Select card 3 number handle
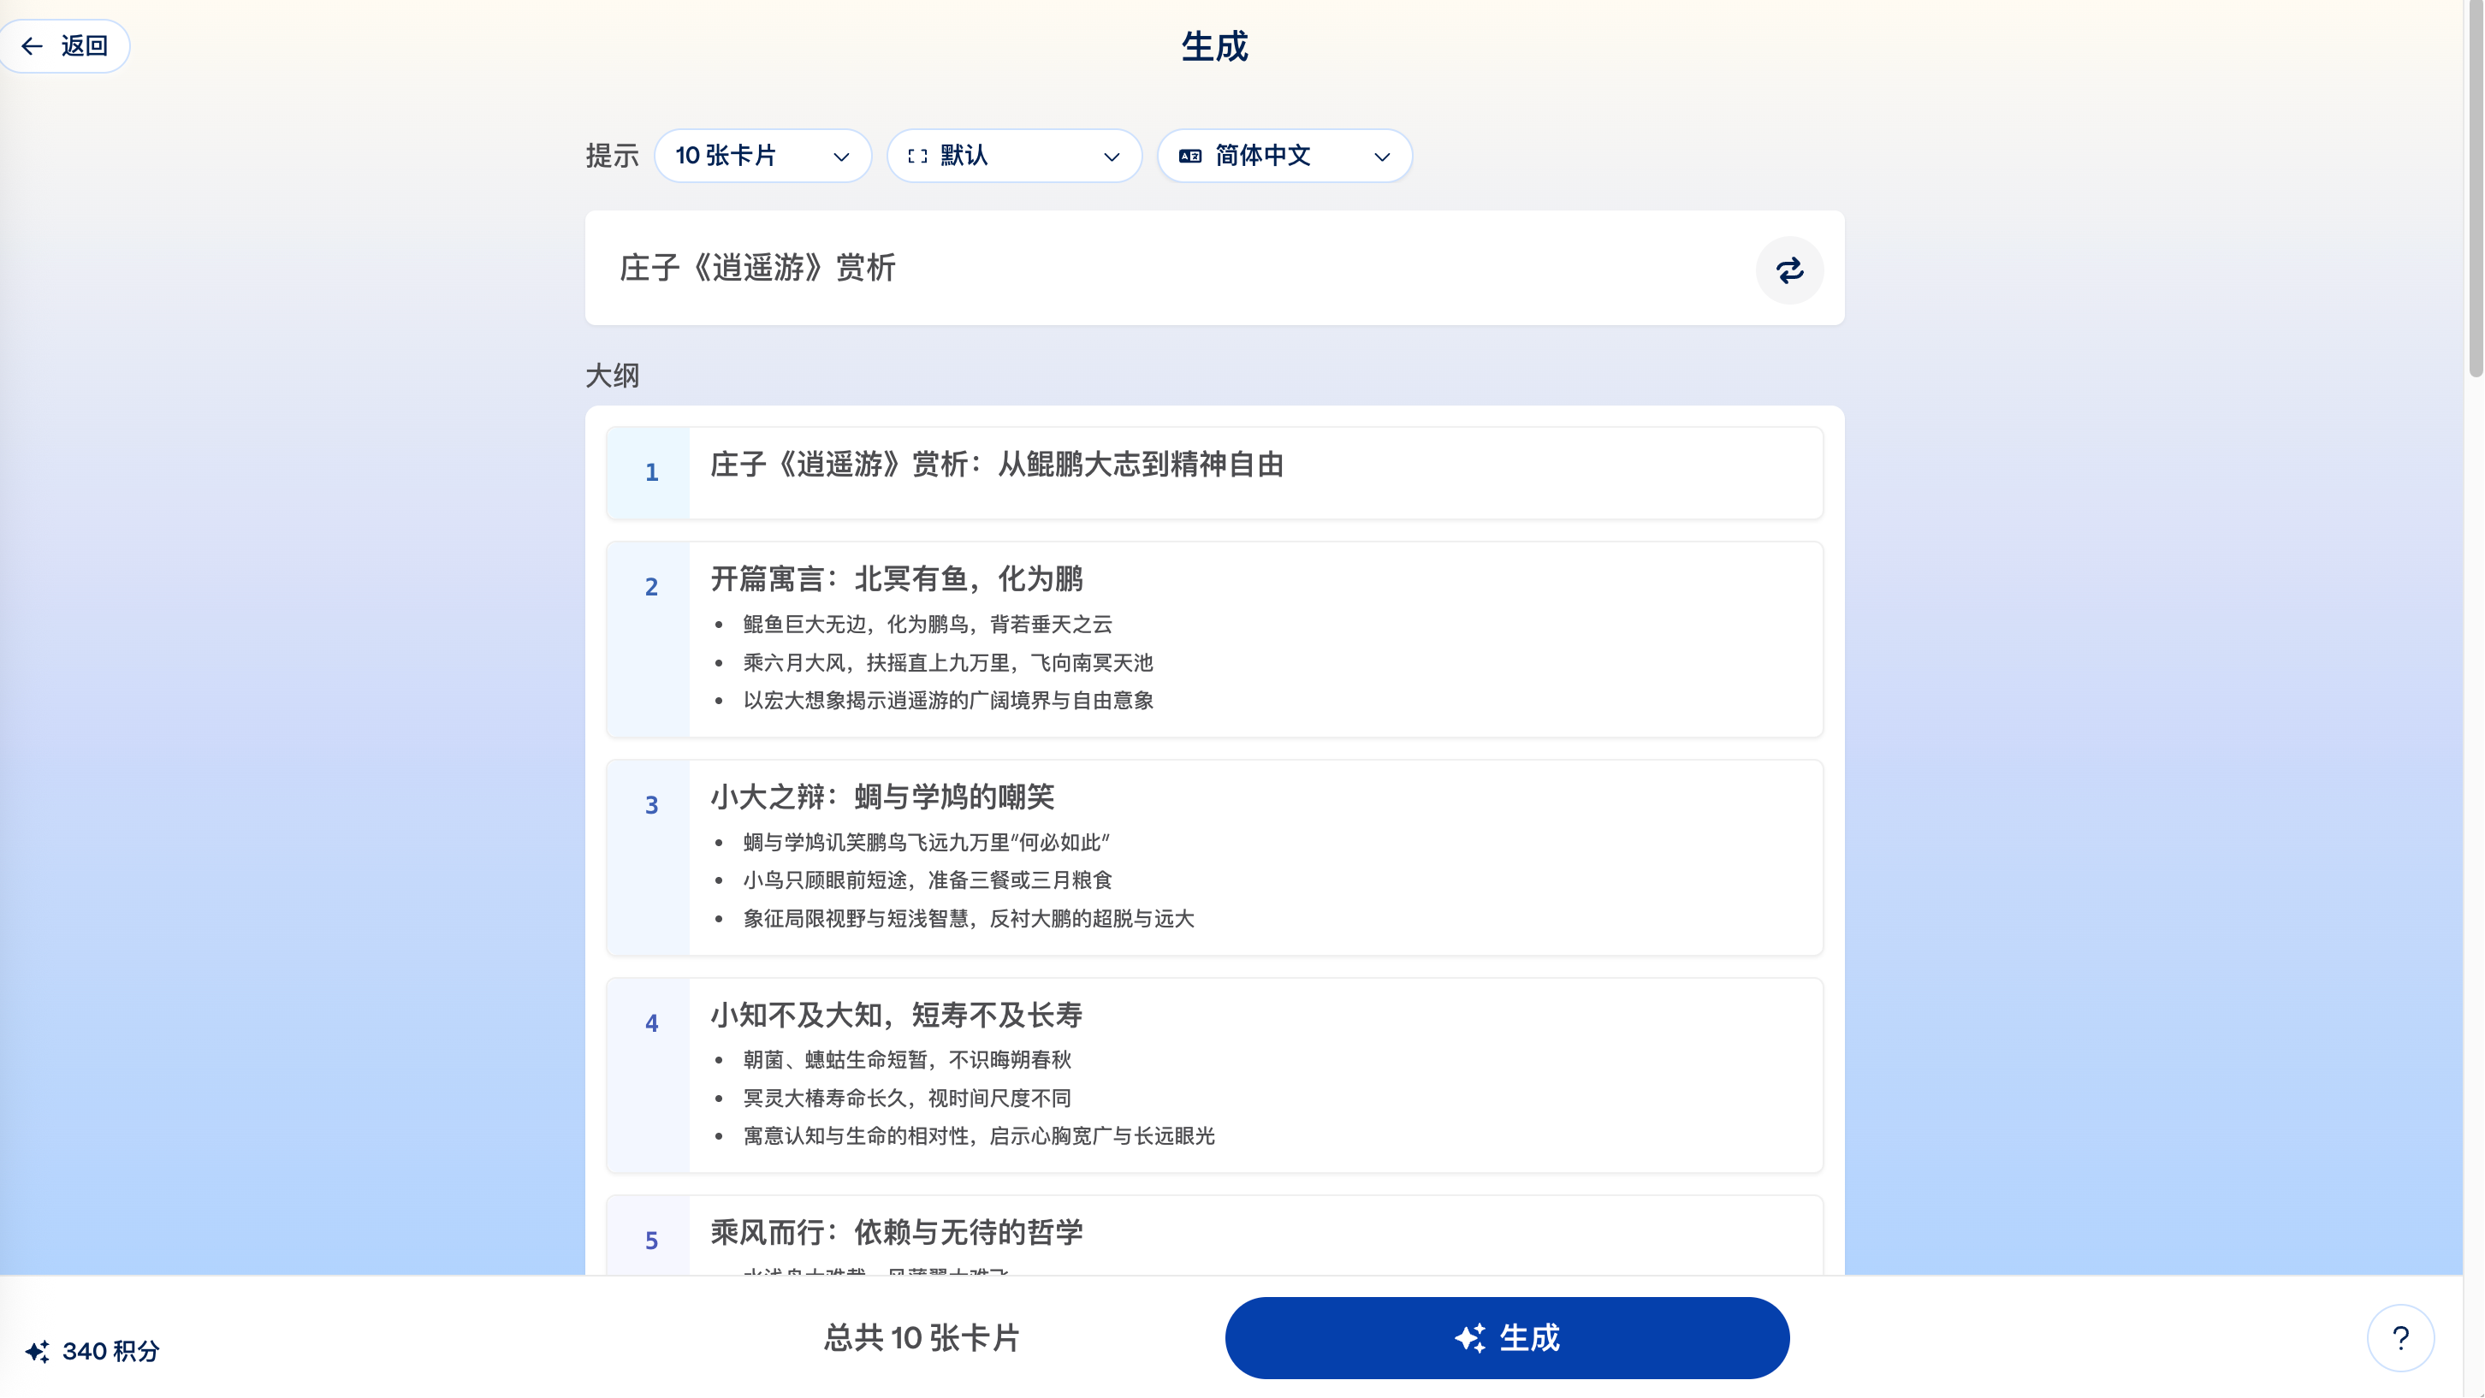2485x1398 pixels. coord(650,806)
